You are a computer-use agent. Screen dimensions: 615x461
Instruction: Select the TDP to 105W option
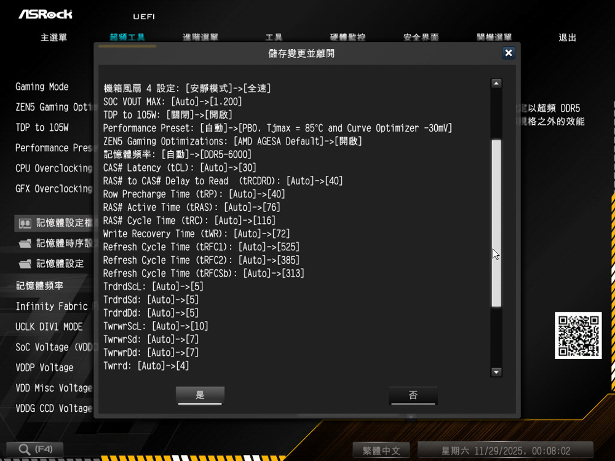click(42, 127)
